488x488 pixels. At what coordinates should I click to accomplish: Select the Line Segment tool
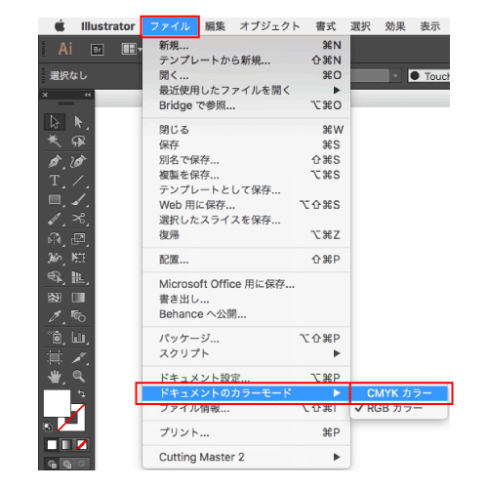78,181
